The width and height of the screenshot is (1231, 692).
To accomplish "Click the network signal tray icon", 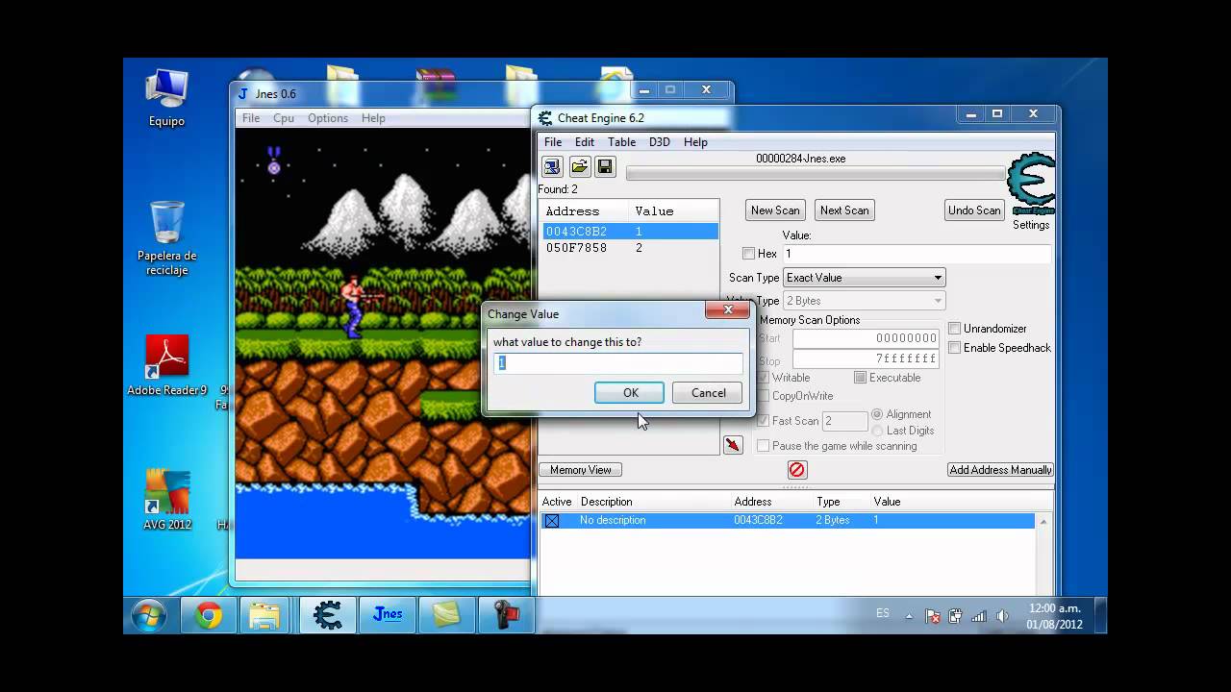I will [x=979, y=616].
